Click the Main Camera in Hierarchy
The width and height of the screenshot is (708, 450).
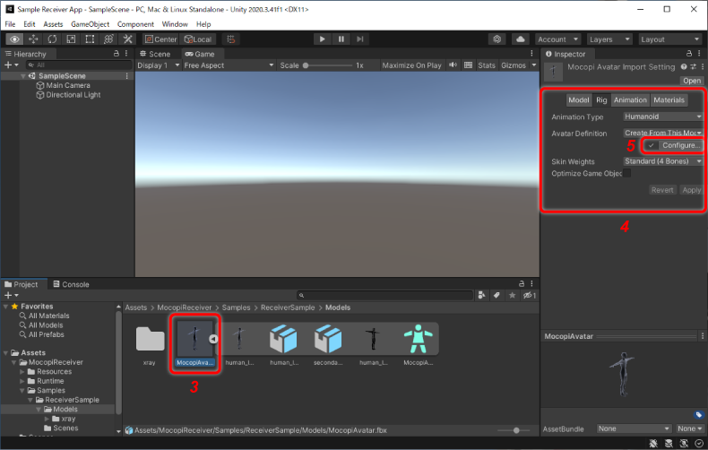(x=67, y=86)
